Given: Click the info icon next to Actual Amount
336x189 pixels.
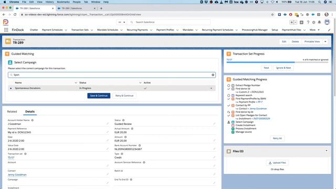Looking at the screenshot, I should (132, 129).
